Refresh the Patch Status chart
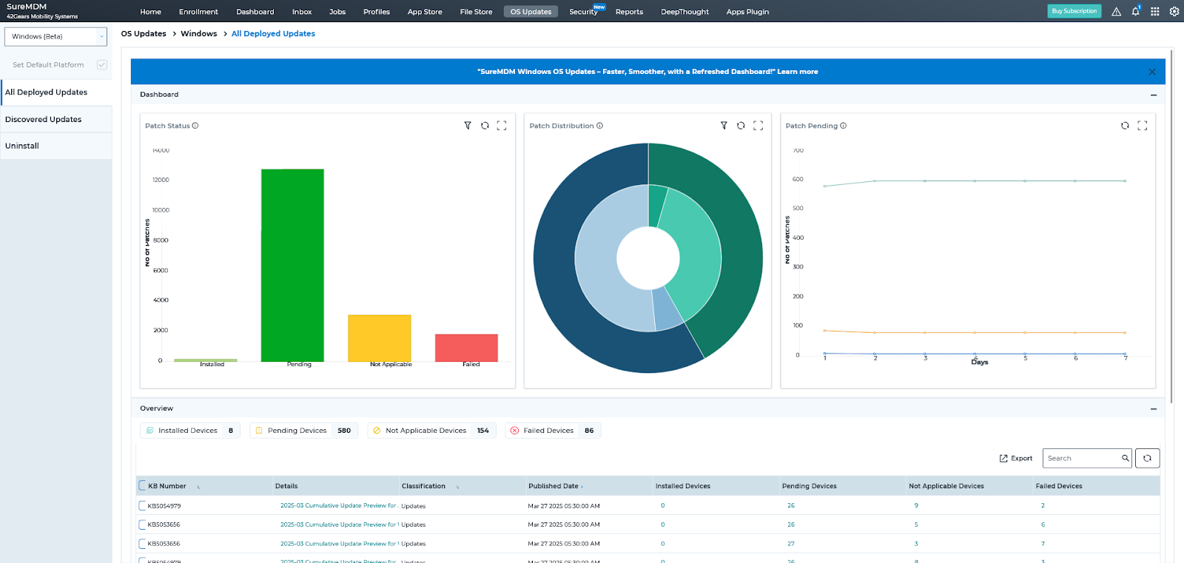Screen dimensions: 1184x563 pos(485,126)
